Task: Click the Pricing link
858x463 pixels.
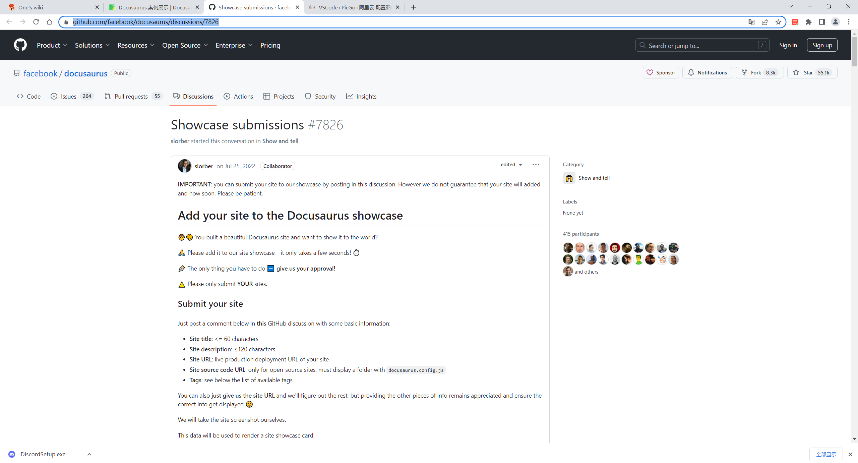Action: click(270, 45)
